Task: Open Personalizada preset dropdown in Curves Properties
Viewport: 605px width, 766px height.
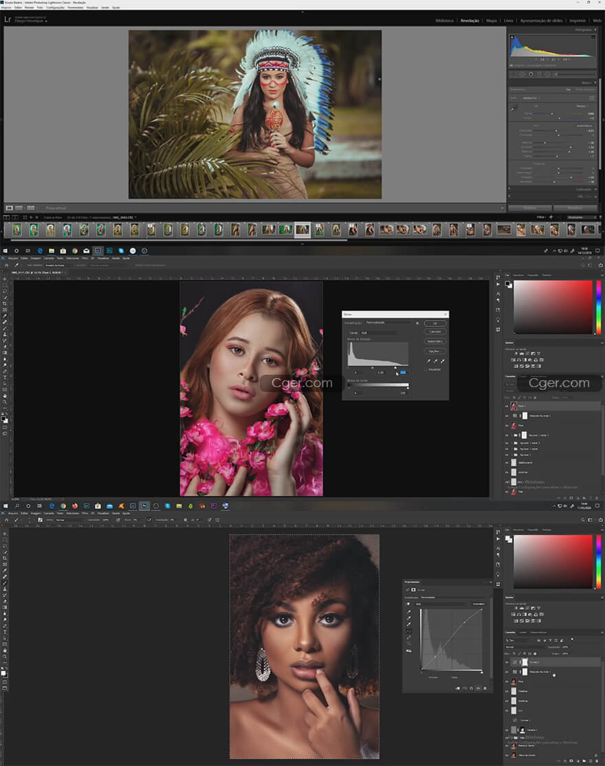Action: coord(453,597)
